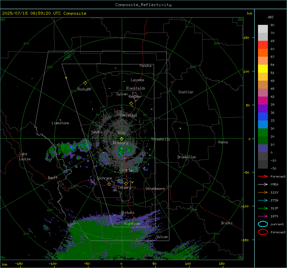287x268 pixels.
Task: Select the light gray 80 dBZ swatch
Action: pos(263,29)
